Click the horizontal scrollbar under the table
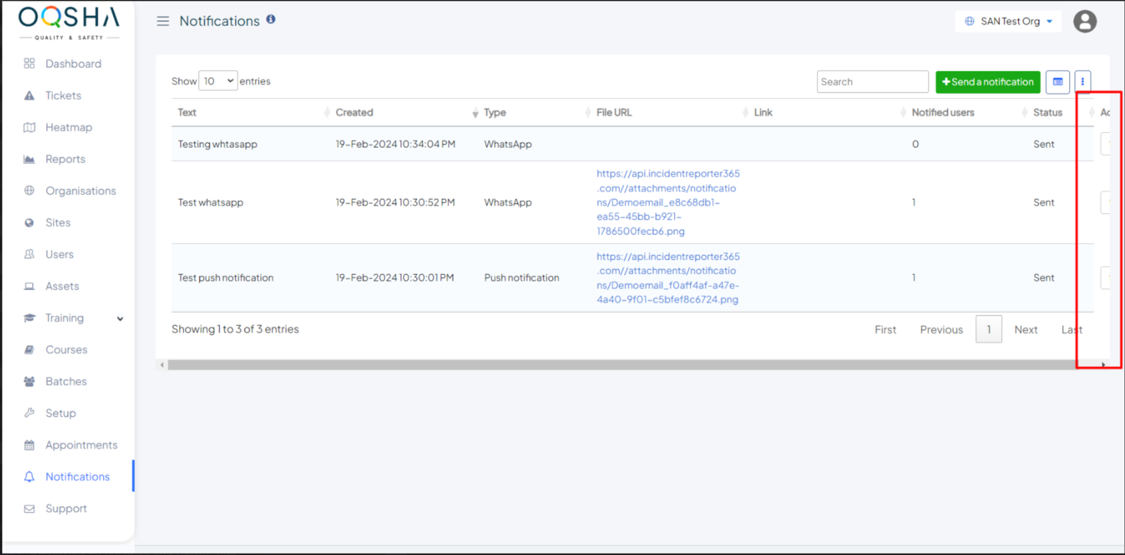Image resolution: width=1125 pixels, height=555 pixels. 619,365
